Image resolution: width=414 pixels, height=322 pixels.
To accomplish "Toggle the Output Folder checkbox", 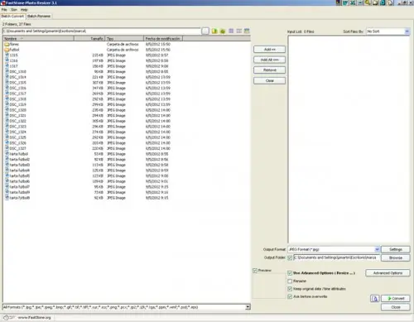I will (290, 257).
